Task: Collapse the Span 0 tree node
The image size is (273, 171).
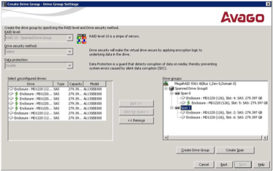Action: coord(172,93)
